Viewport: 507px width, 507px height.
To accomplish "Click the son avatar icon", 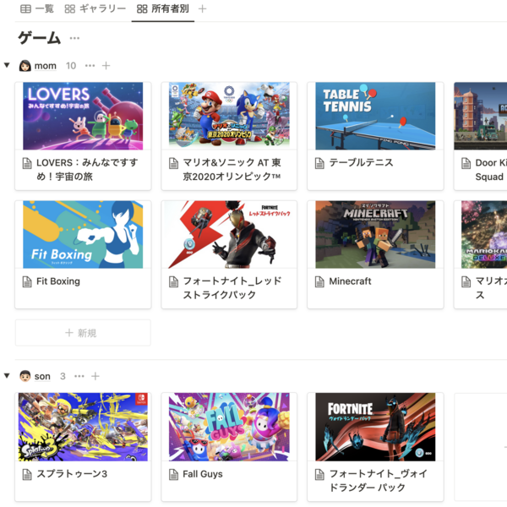I will pyautogui.click(x=25, y=376).
